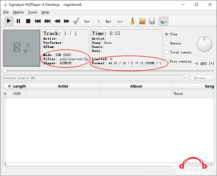Skip to the next track
The width and height of the screenshot is (217, 176).
(47, 21)
